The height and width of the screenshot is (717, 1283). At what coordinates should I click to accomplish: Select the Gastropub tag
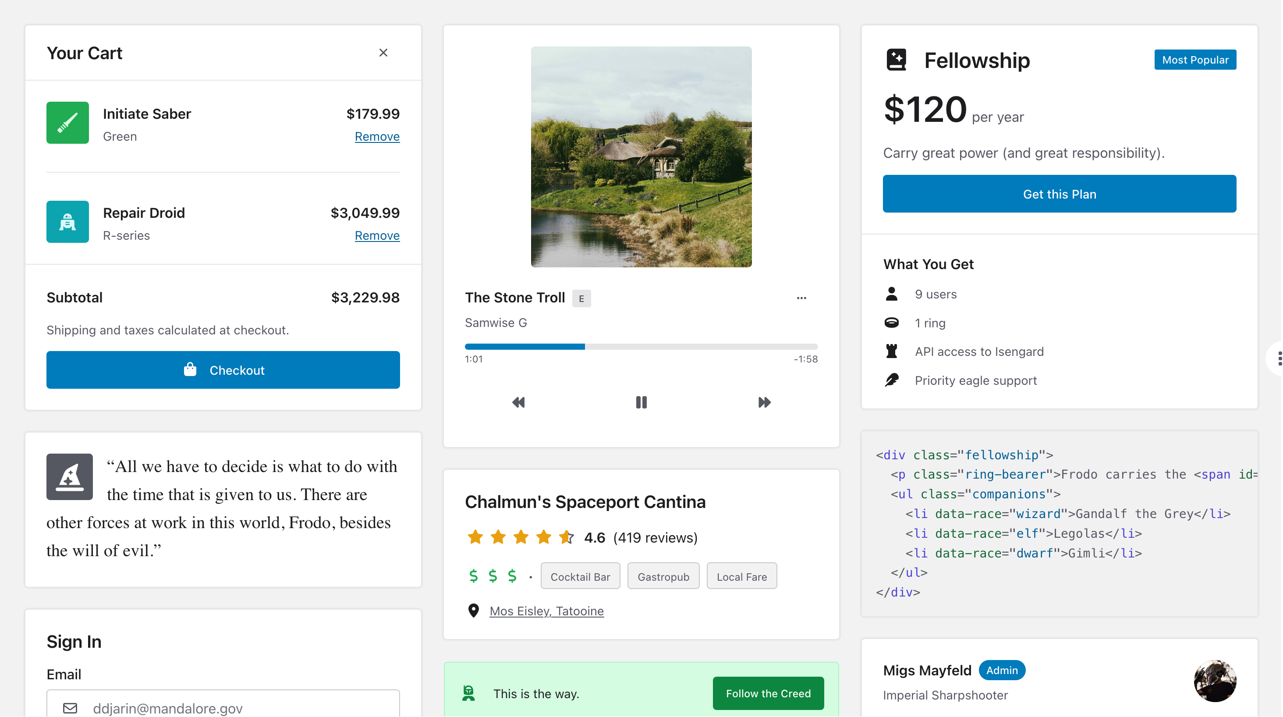663,576
